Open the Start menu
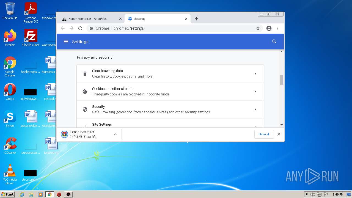 (x=7, y=194)
